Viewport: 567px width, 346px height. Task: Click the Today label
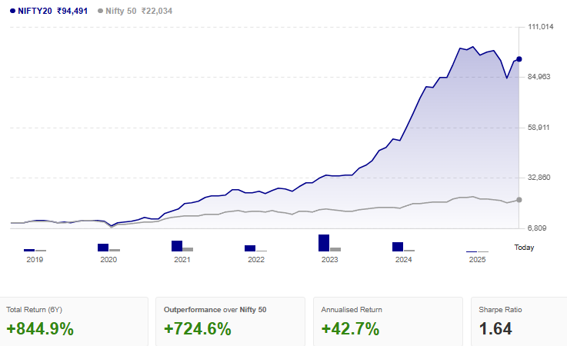click(524, 248)
